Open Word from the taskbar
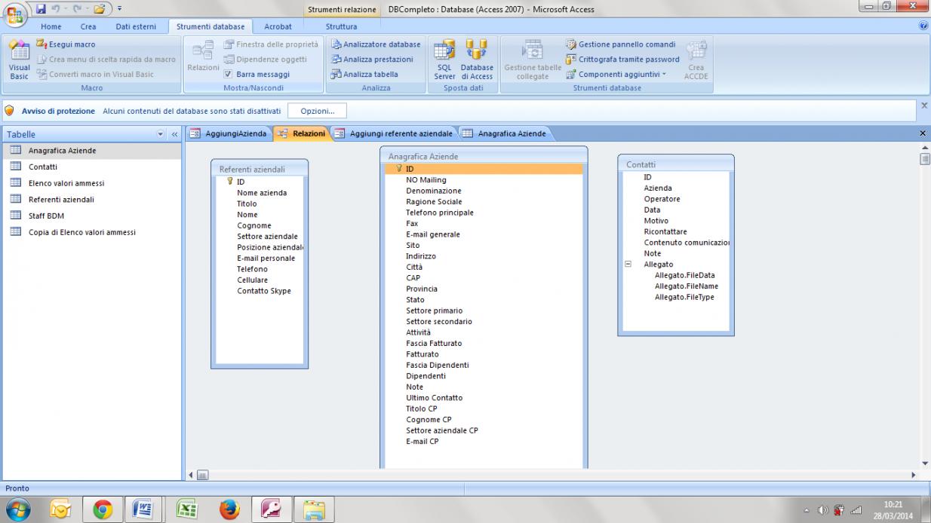This screenshot has height=523, width=931. click(144, 510)
